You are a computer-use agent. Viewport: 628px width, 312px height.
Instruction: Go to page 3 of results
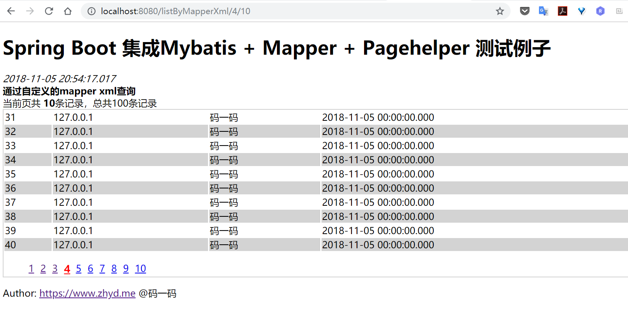coord(55,269)
